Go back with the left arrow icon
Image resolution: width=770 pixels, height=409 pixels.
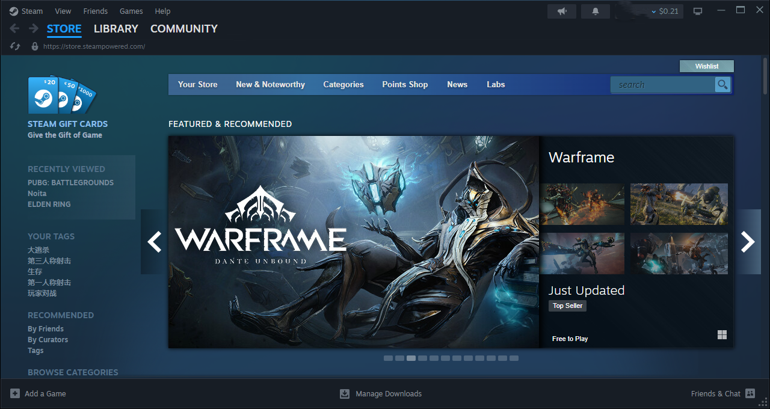coord(15,28)
